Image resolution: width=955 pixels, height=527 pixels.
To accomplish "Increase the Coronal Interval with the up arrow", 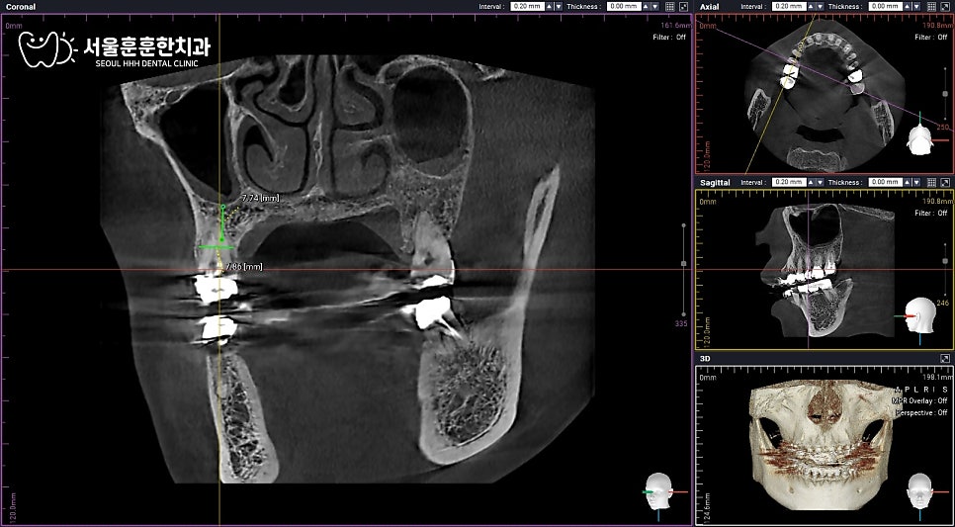I will point(550,7).
